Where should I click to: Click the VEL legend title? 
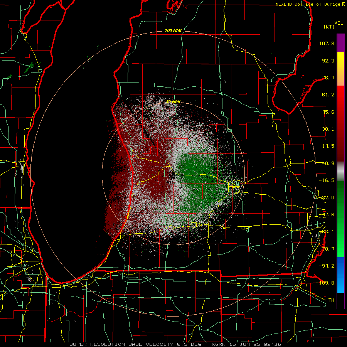pyautogui.click(x=339, y=23)
